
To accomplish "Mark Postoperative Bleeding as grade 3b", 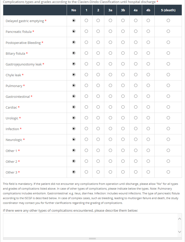I will click(x=123, y=42).
